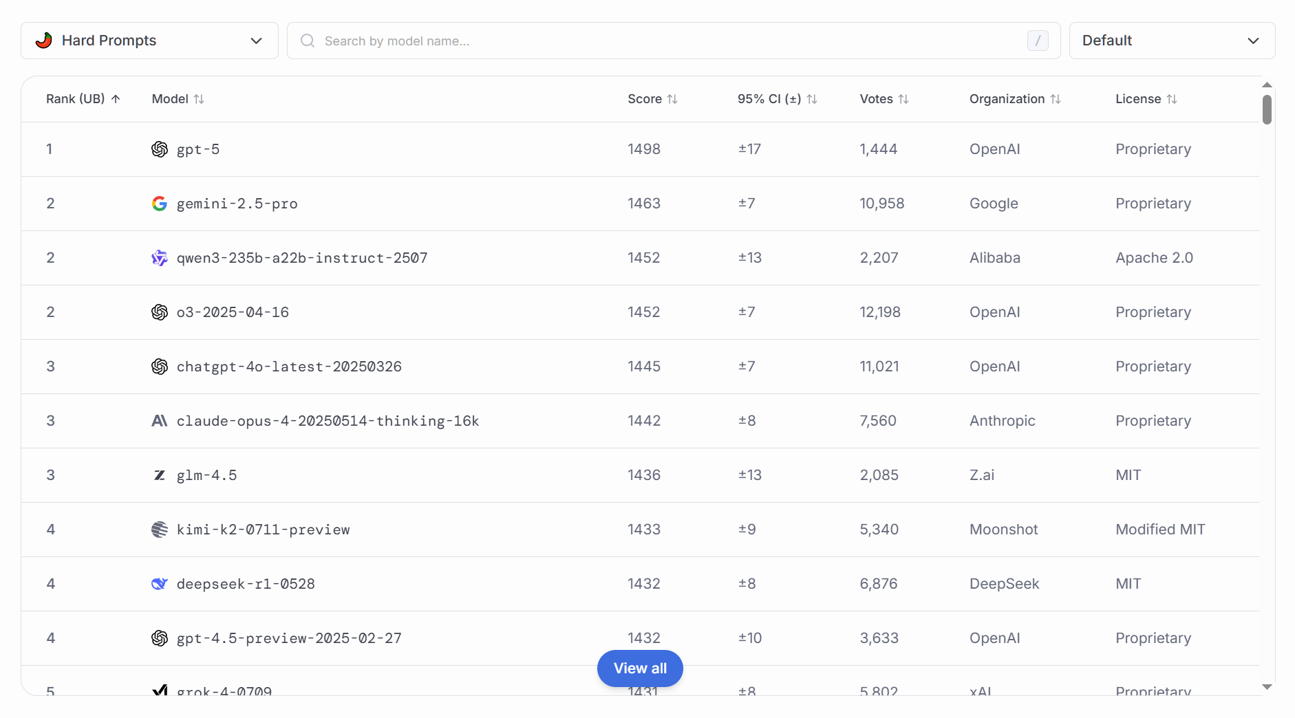Image resolution: width=1295 pixels, height=718 pixels.
Task: Select the gemini-2.5-pro model name
Action: 237,204
